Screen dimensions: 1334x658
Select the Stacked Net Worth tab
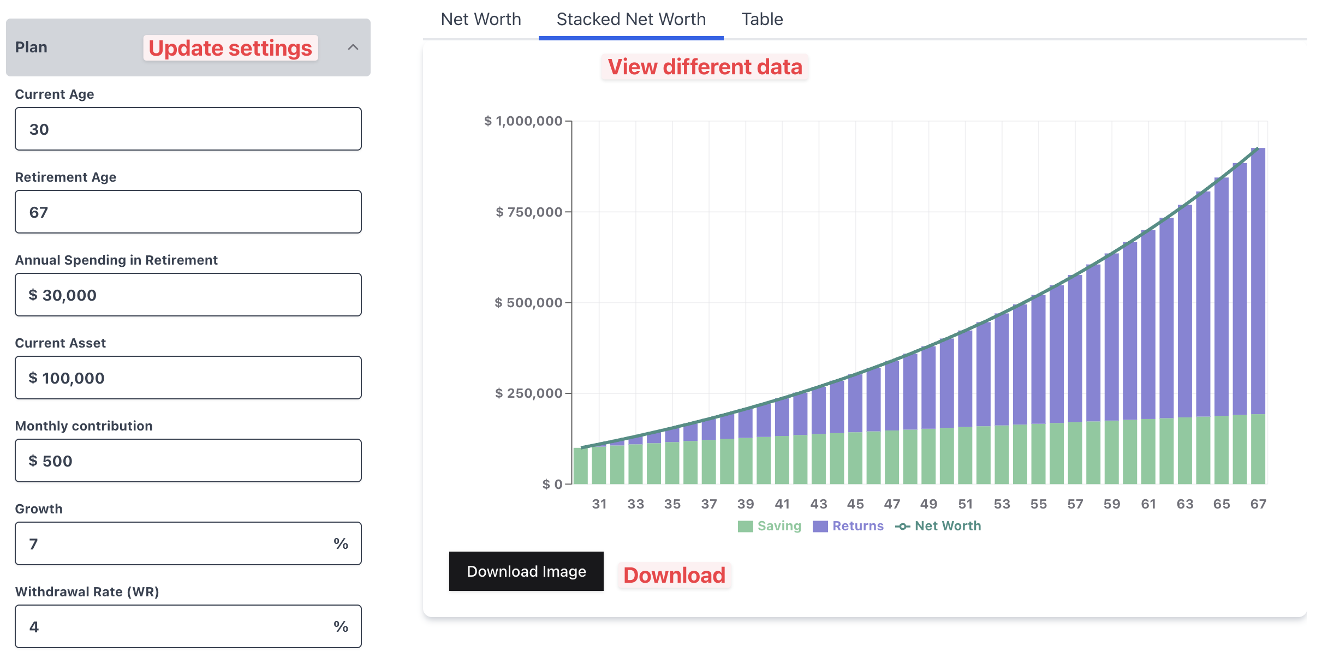coord(631,20)
